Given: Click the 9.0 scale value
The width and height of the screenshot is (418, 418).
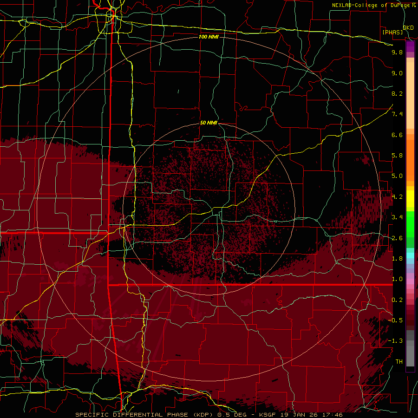Looking at the screenshot, I should point(397,73).
